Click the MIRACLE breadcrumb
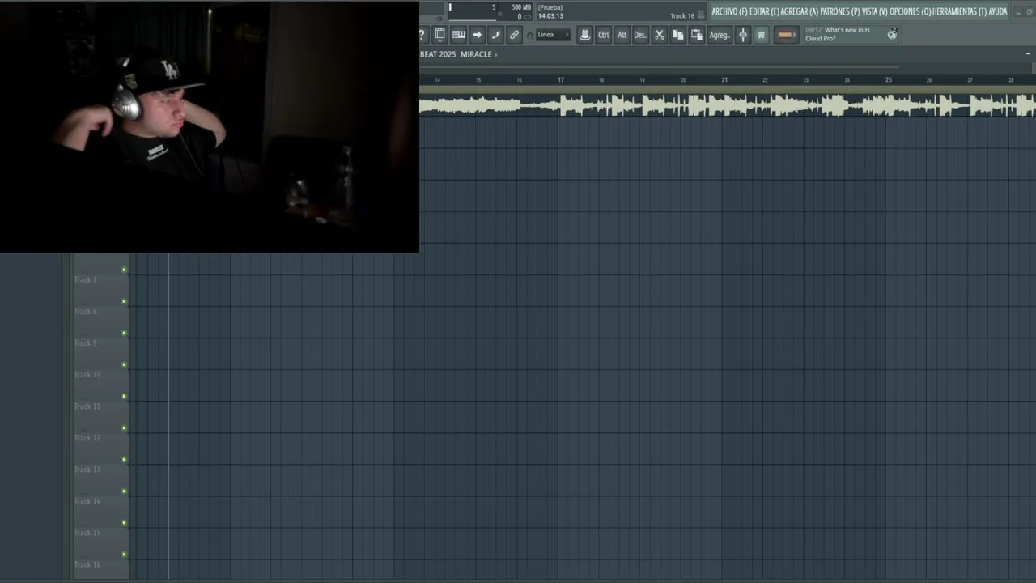 click(476, 54)
